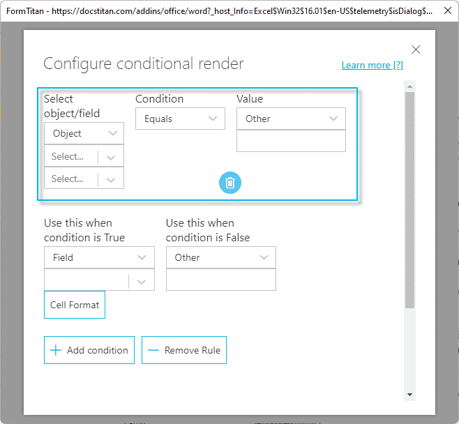Click the scrollbar down arrow in the dialog
459x424 pixels.
tap(409, 394)
